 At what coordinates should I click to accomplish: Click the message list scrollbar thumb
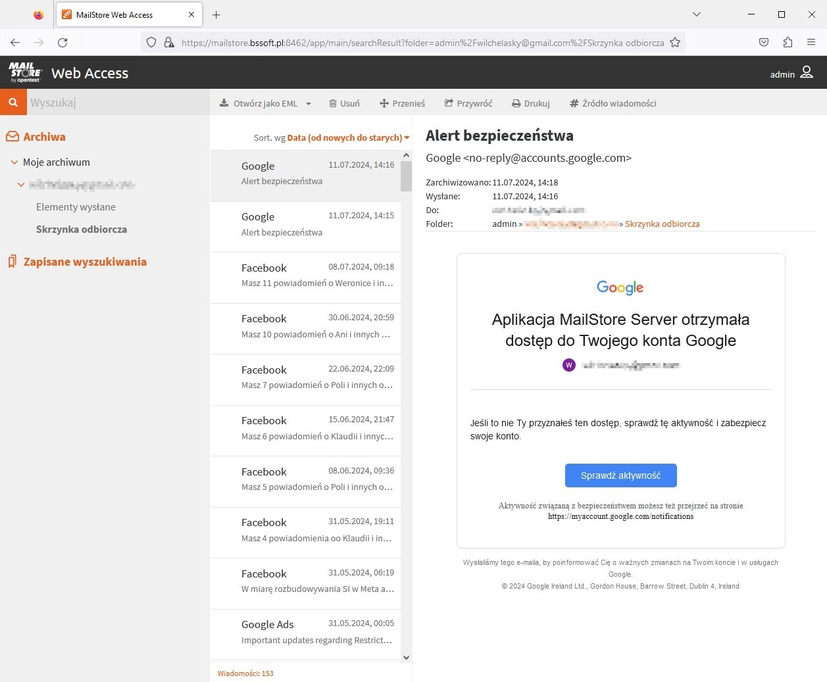[406, 176]
